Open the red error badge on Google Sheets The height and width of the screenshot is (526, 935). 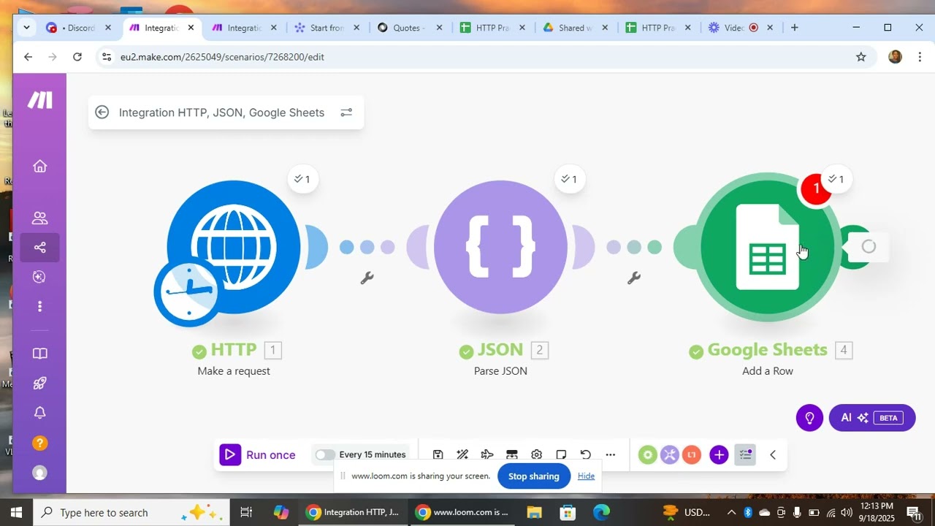tap(816, 189)
